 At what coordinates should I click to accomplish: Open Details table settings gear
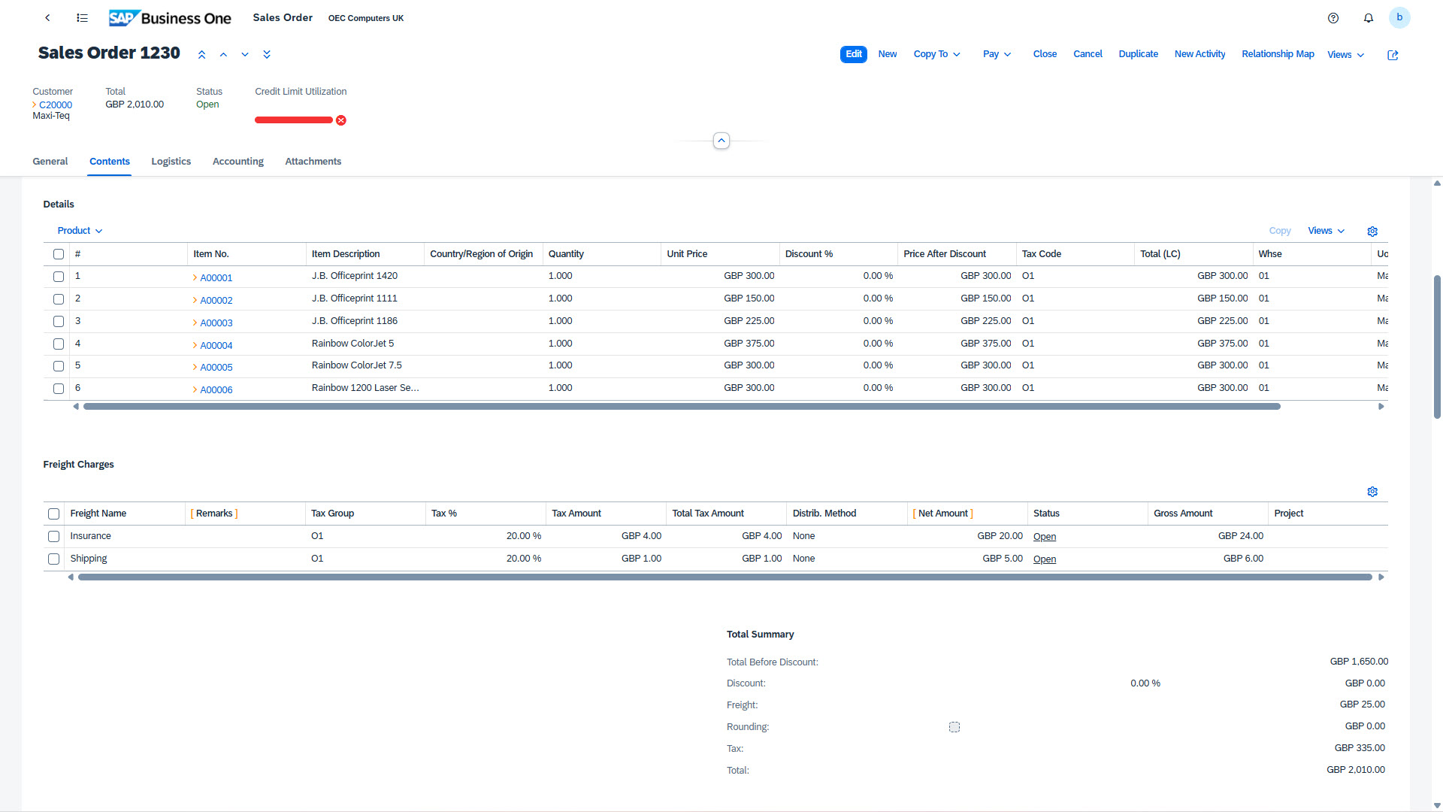coord(1372,232)
